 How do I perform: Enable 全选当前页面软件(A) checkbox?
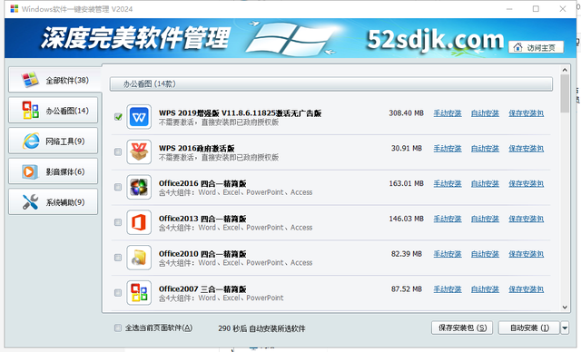point(118,328)
